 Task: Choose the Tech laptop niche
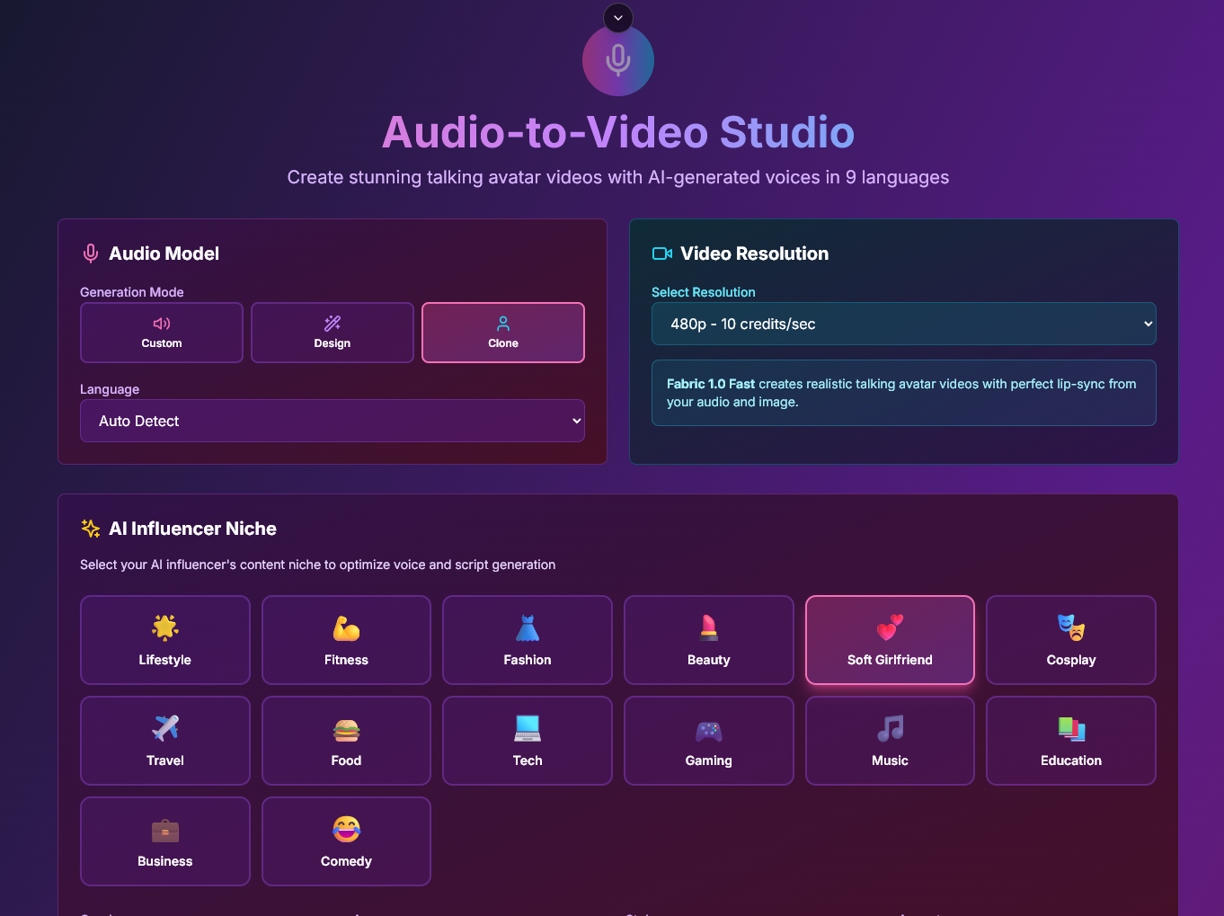pos(528,741)
